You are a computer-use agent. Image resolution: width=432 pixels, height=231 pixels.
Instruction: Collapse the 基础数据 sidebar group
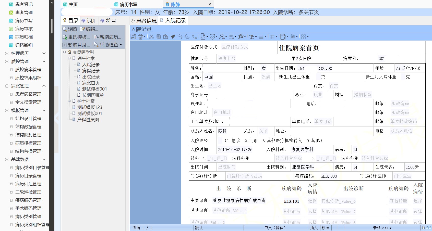(44, 159)
